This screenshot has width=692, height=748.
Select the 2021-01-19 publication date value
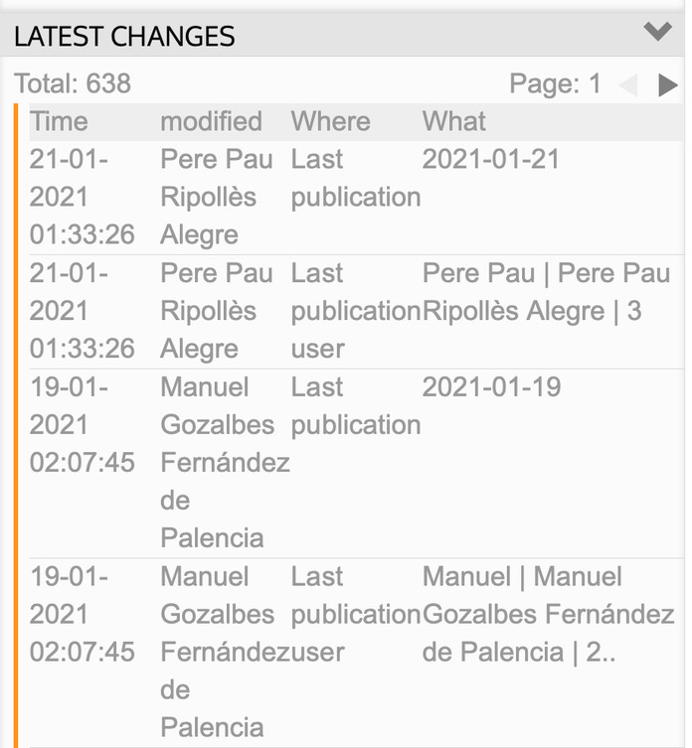[x=491, y=386]
